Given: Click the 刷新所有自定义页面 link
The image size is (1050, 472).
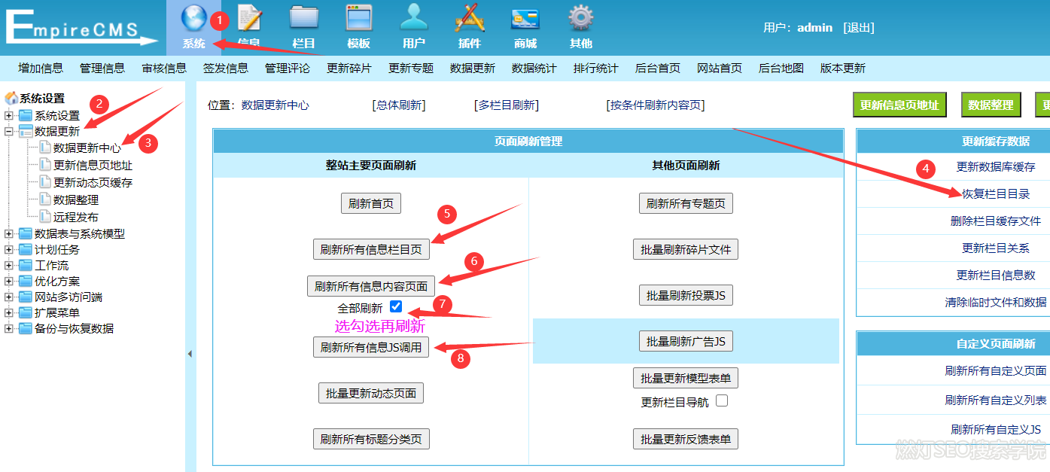Looking at the screenshot, I should pos(996,370).
